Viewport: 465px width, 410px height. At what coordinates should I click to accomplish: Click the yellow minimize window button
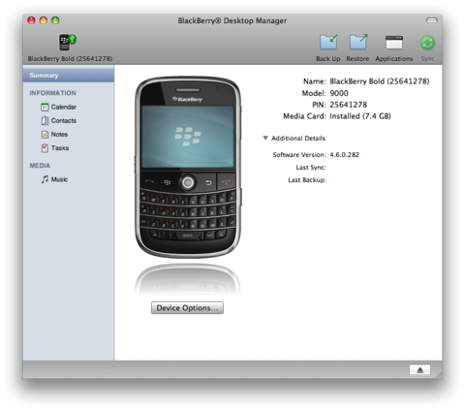[x=44, y=20]
